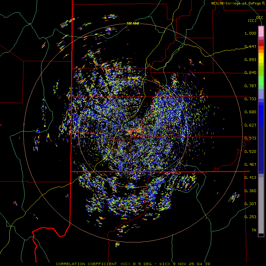Select the 0.947 scale value
This screenshot has height=266, width=266.
pos(250,46)
